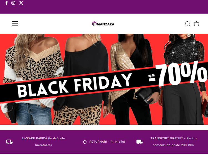Image resolution: width=208 pixels, height=156 pixels.
Task: Open the Instagram social link
Action: point(13,3)
